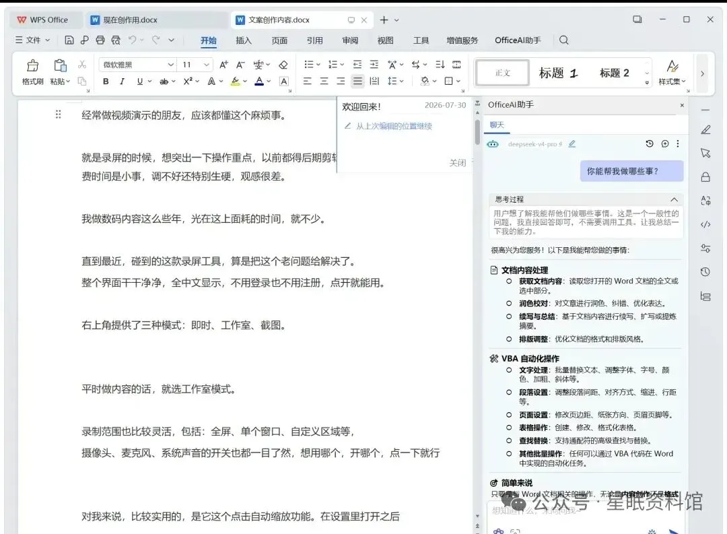Click the save icon

click(x=69, y=40)
